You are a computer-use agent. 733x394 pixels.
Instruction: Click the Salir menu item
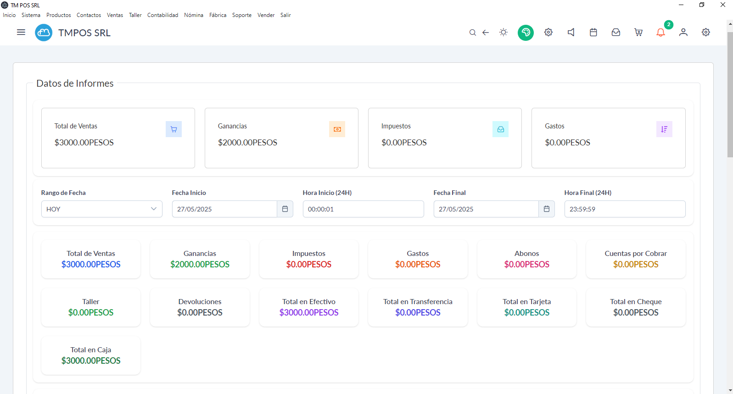coord(285,15)
